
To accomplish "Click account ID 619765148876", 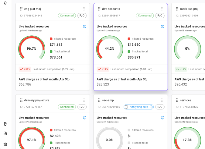I will point(187,107).
